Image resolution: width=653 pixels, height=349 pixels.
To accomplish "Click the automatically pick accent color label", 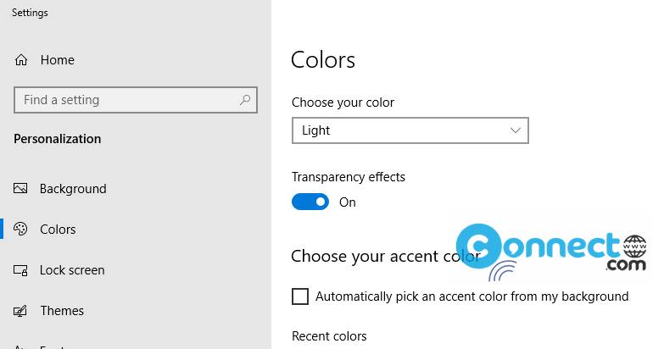I will [x=472, y=296].
